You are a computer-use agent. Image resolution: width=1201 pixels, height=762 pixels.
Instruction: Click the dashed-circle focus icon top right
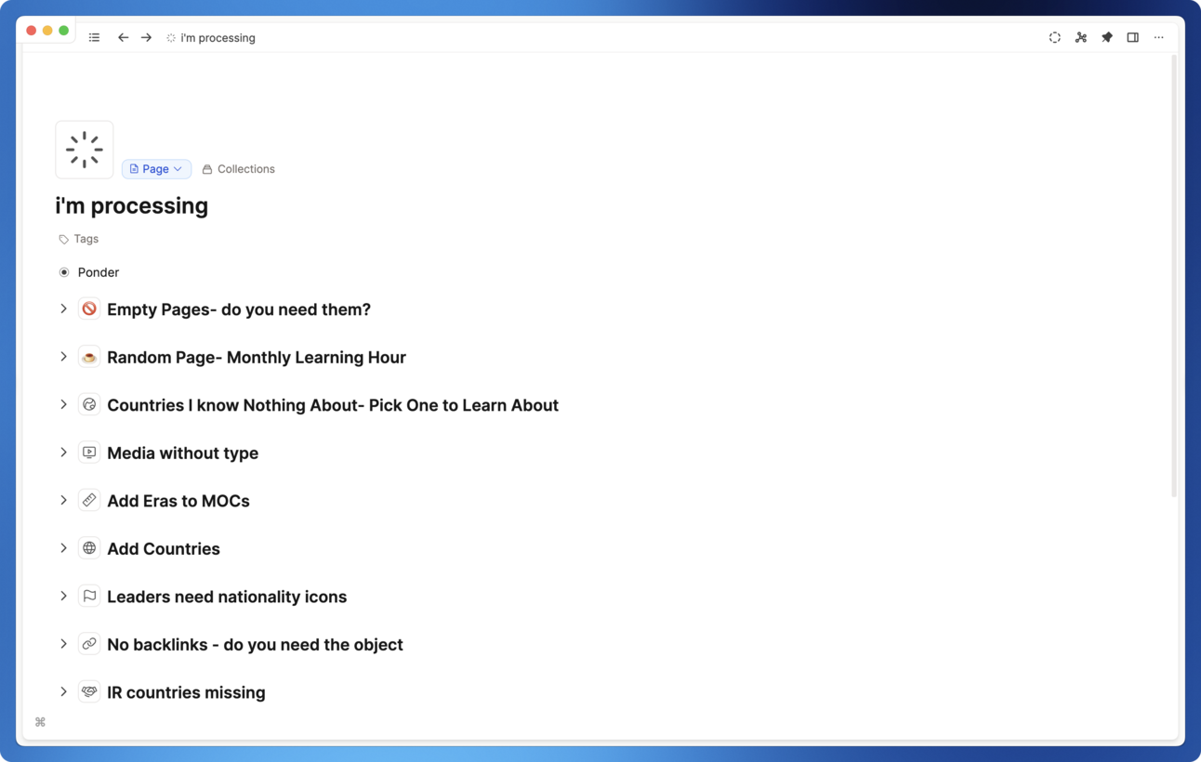point(1054,37)
